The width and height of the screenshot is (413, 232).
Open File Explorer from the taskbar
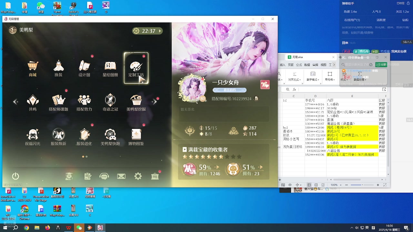37,228
